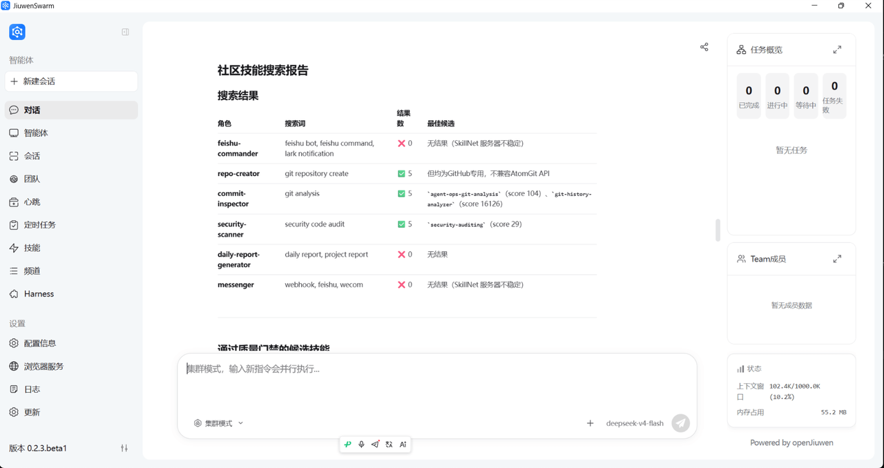884x468 pixels.
Task: Click the 等待中 task counter card
Action: 806,96
